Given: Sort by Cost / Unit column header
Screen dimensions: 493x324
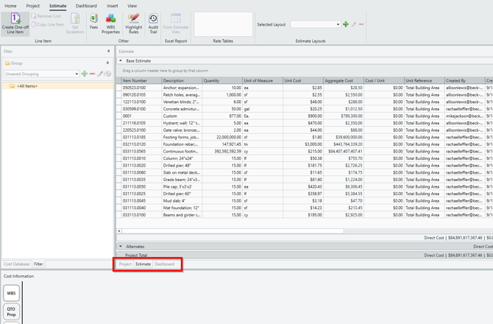Looking at the screenshot, I should coord(383,80).
